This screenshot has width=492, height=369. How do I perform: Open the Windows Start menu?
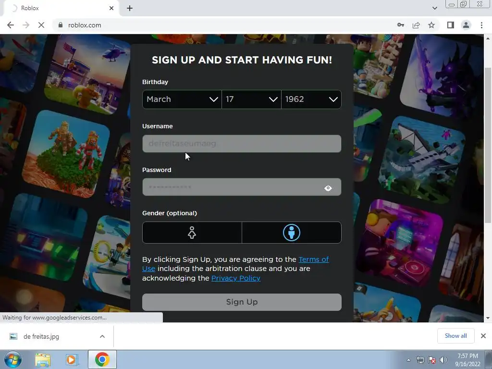coord(12,359)
